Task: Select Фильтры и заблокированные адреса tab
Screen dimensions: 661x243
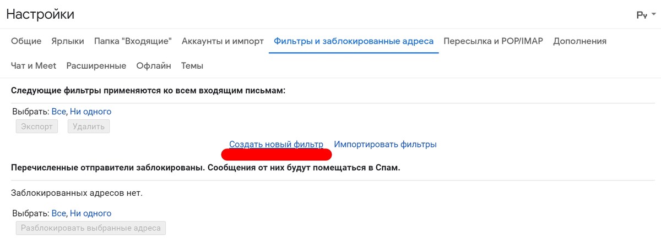Action: point(354,41)
